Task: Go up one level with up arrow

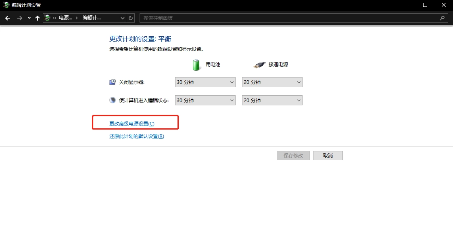Action: pos(38,18)
